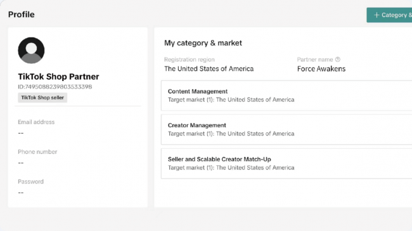Click target market text under Content Management
The width and height of the screenshot is (412, 231).
click(x=231, y=100)
